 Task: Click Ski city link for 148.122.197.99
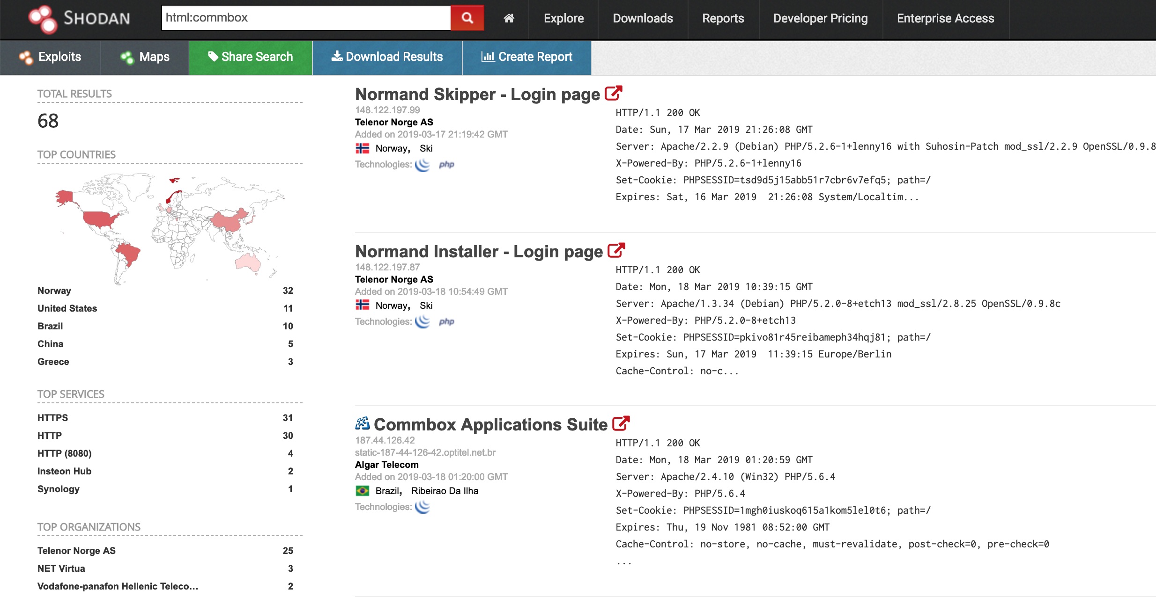pyautogui.click(x=426, y=148)
